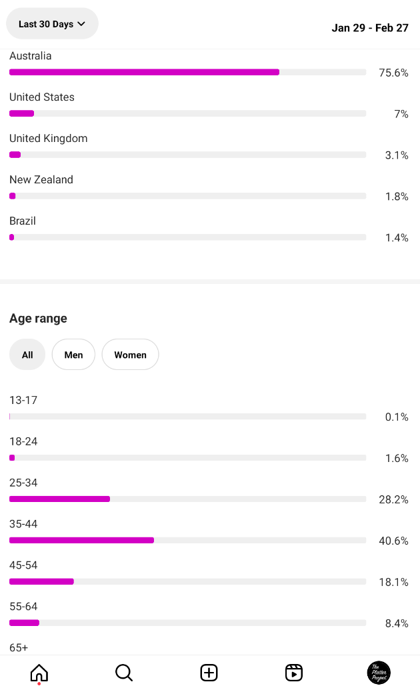This screenshot has width=420, height=688.
Task: Click the Age range section heading
Action: [x=38, y=318]
